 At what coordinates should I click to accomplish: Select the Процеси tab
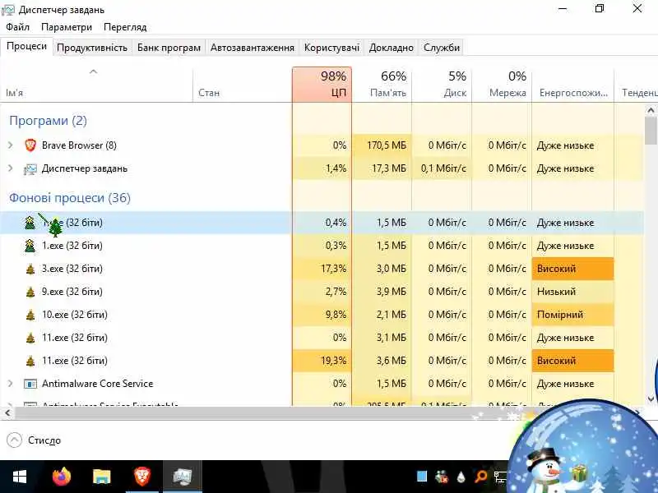click(26, 46)
